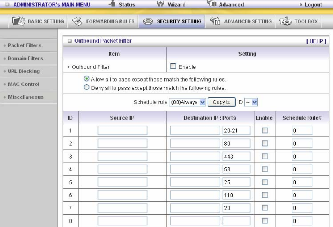Click the port field containing 20-21
The image size is (333, 227).
point(236,130)
